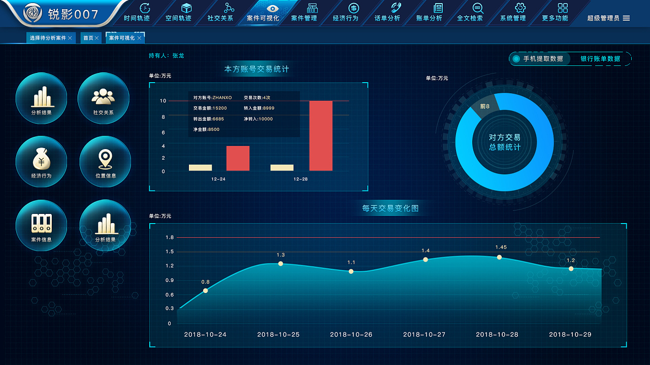Image resolution: width=650 pixels, height=365 pixels.
Task: Click the 前8 donut chart segment
Action: [x=485, y=106]
